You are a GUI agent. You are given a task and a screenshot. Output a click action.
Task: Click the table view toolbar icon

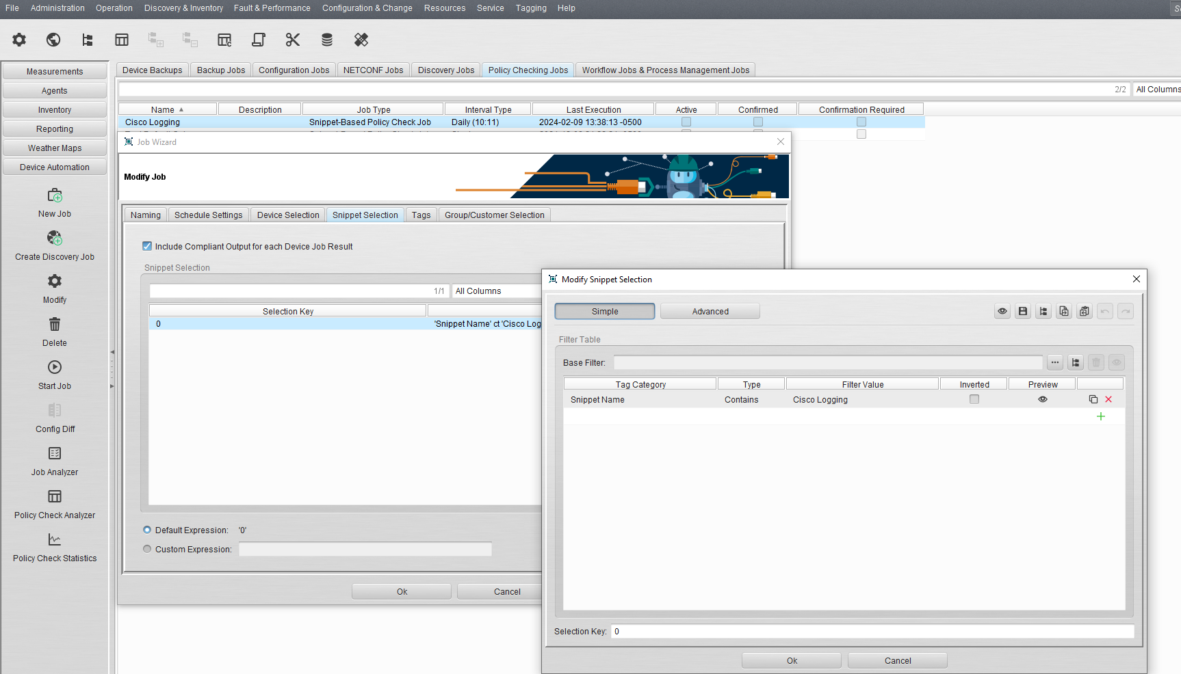click(x=122, y=40)
